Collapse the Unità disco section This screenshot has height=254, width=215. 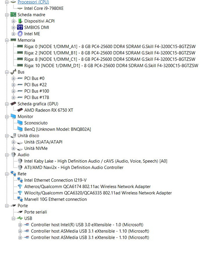pyautogui.click(x=7, y=136)
